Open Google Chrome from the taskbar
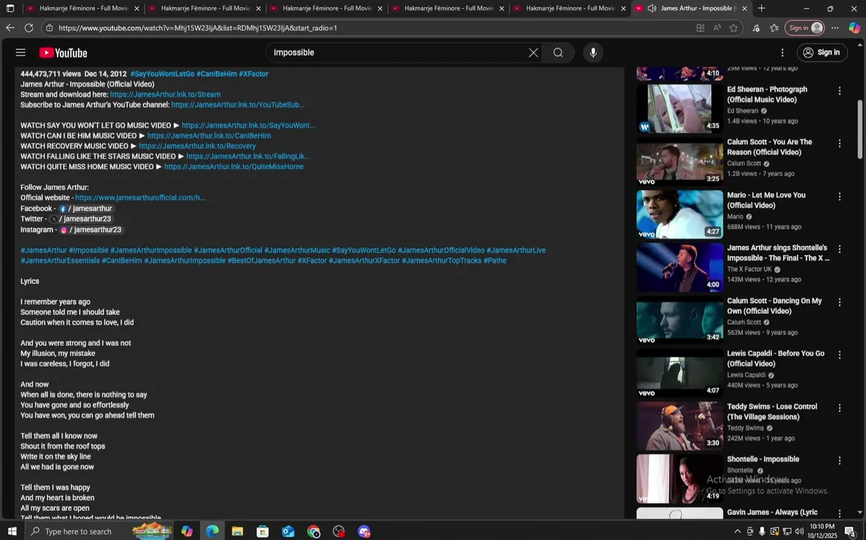Viewport: 866px width, 540px height. click(x=314, y=532)
